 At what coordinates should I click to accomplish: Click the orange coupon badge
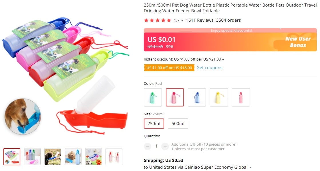pos(169,68)
